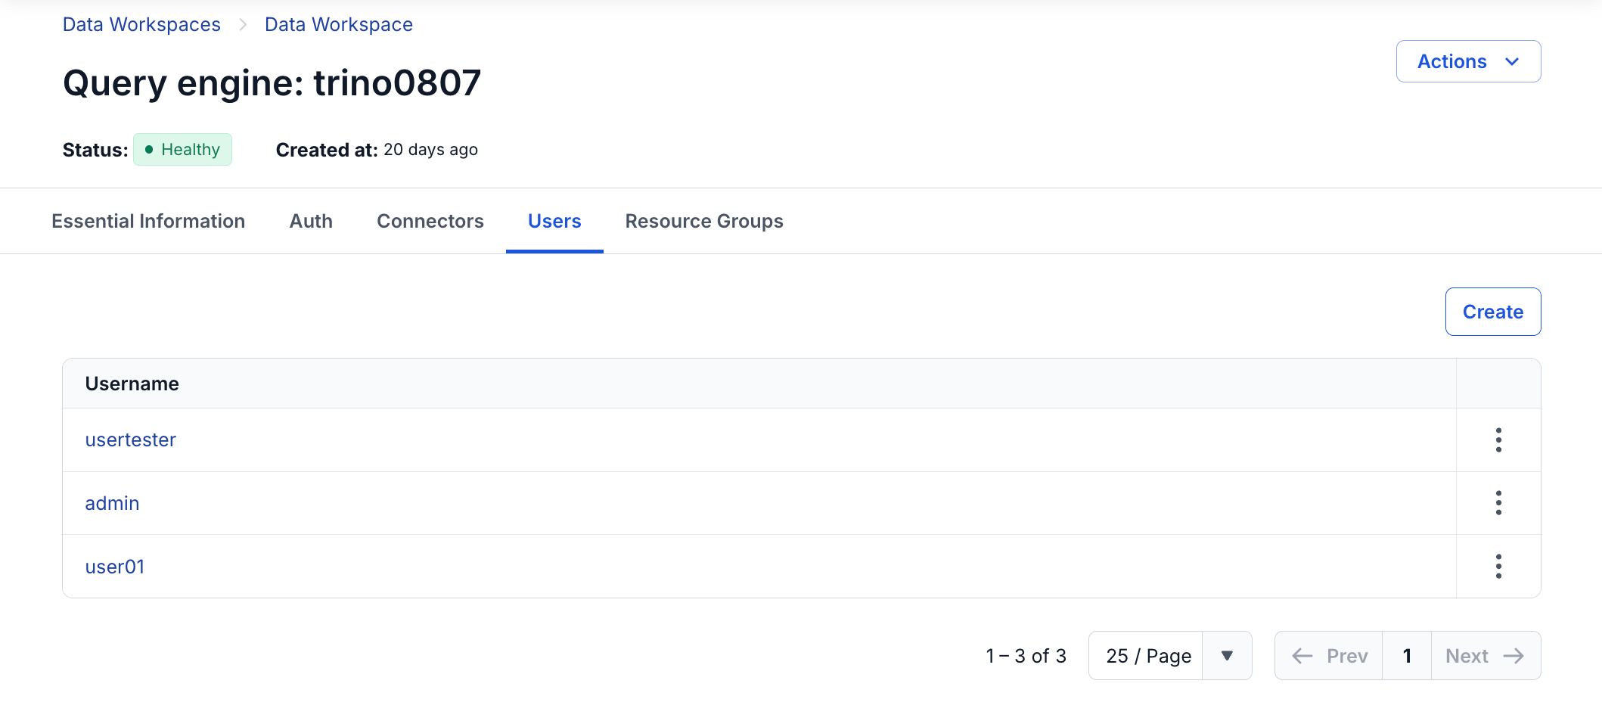Navigate to Data Workspace breadcrumb
The height and width of the screenshot is (702, 1602).
pos(339,25)
